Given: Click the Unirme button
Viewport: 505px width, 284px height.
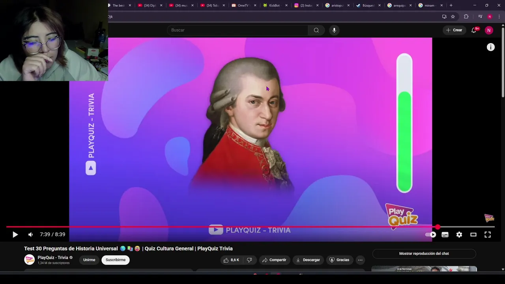Looking at the screenshot, I should (x=89, y=260).
